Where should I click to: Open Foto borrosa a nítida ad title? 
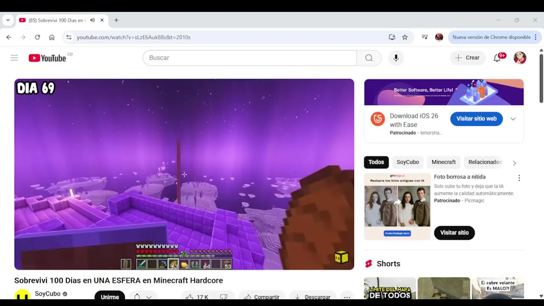[459, 177]
